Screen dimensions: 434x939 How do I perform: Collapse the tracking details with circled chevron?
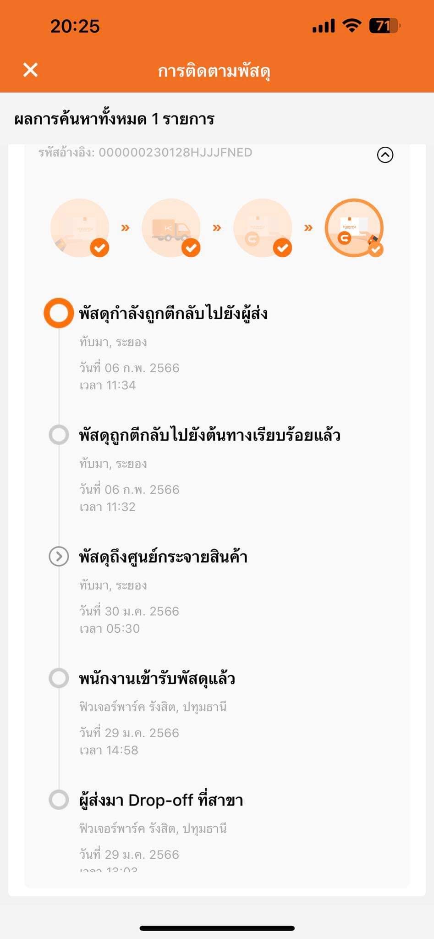pyautogui.click(x=385, y=155)
